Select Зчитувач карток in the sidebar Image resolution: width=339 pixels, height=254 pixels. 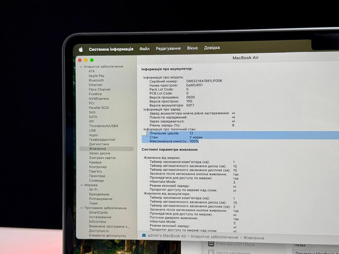click(x=102, y=158)
